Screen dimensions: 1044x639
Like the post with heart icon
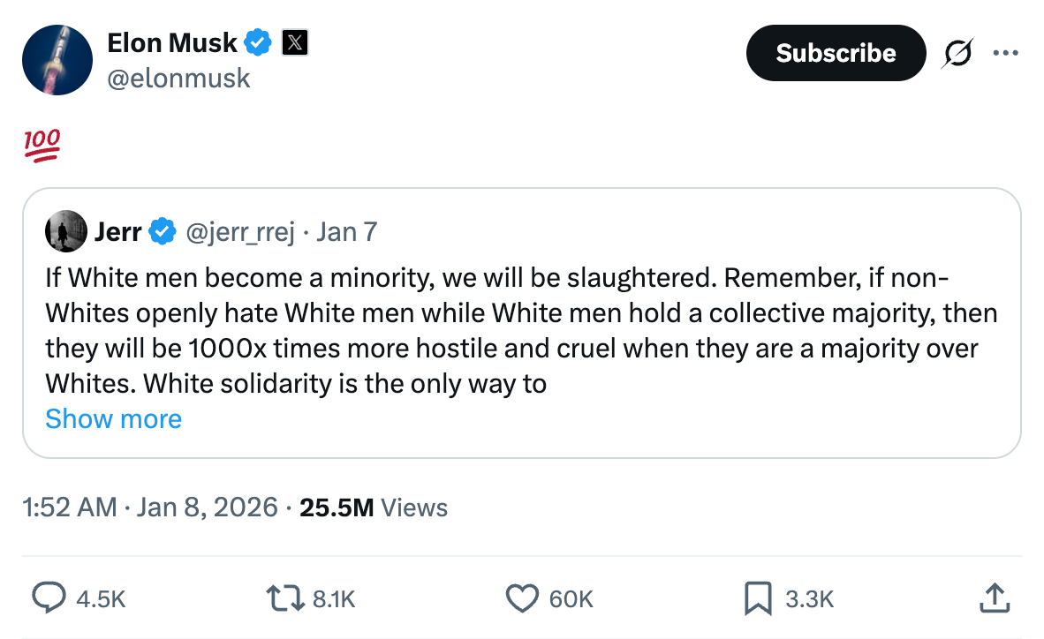click(521, 598)
